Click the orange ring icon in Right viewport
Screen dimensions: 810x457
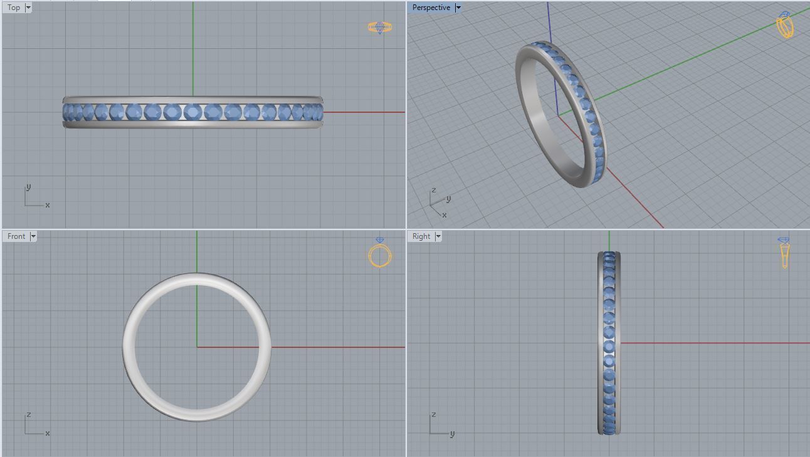click(784, 252)
